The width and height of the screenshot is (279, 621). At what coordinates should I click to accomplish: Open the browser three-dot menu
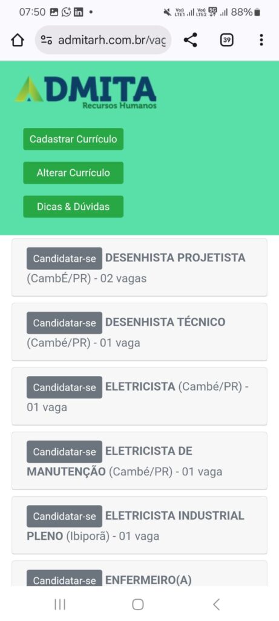click(261, 40)
